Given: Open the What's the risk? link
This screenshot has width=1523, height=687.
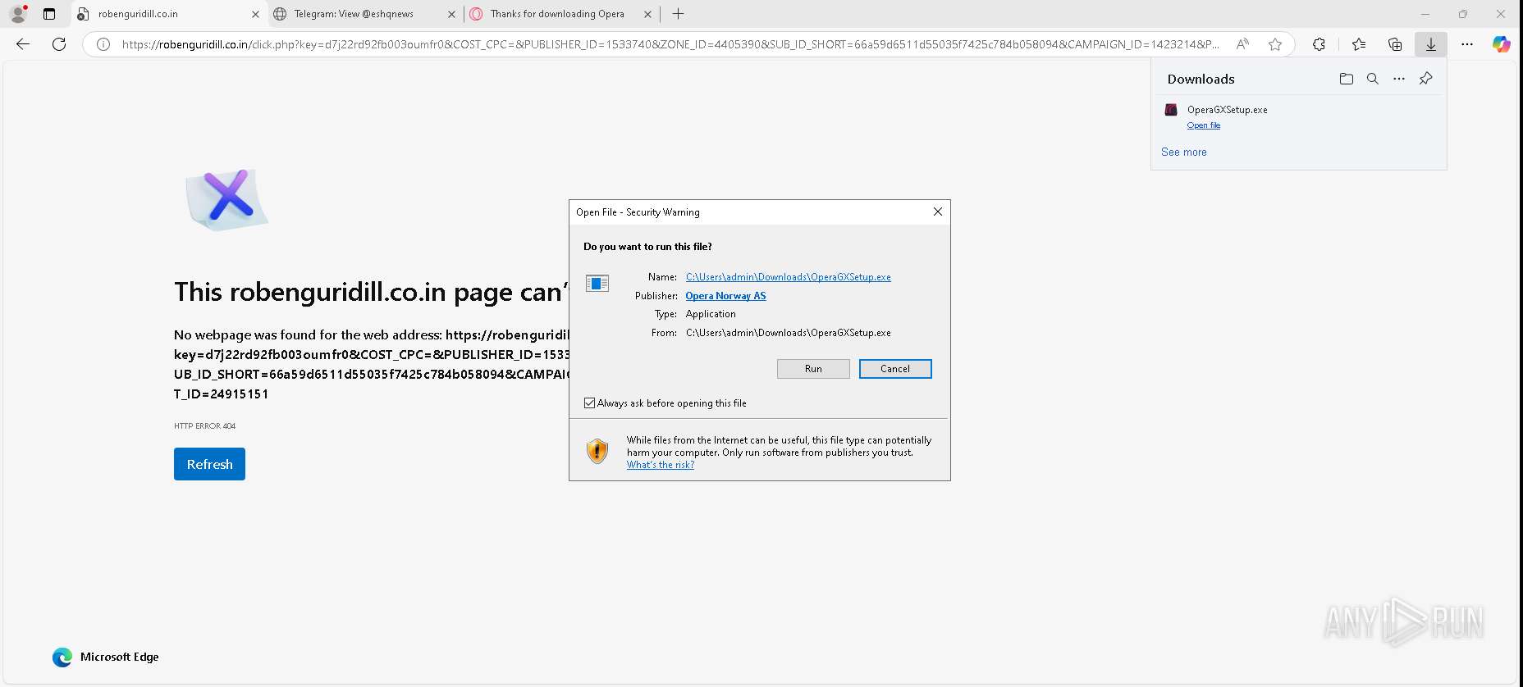Looking at the screenshot, I should [661, 465].
